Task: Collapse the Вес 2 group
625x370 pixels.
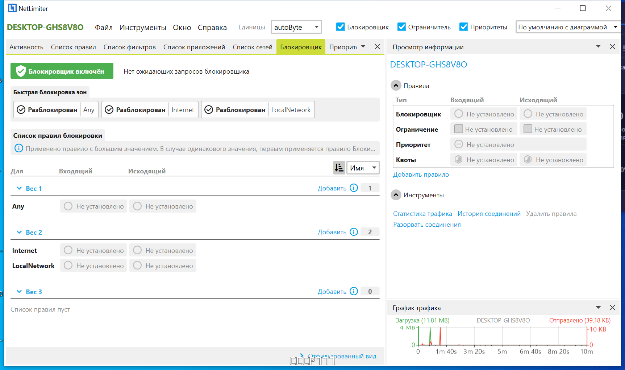Action: 19,232
